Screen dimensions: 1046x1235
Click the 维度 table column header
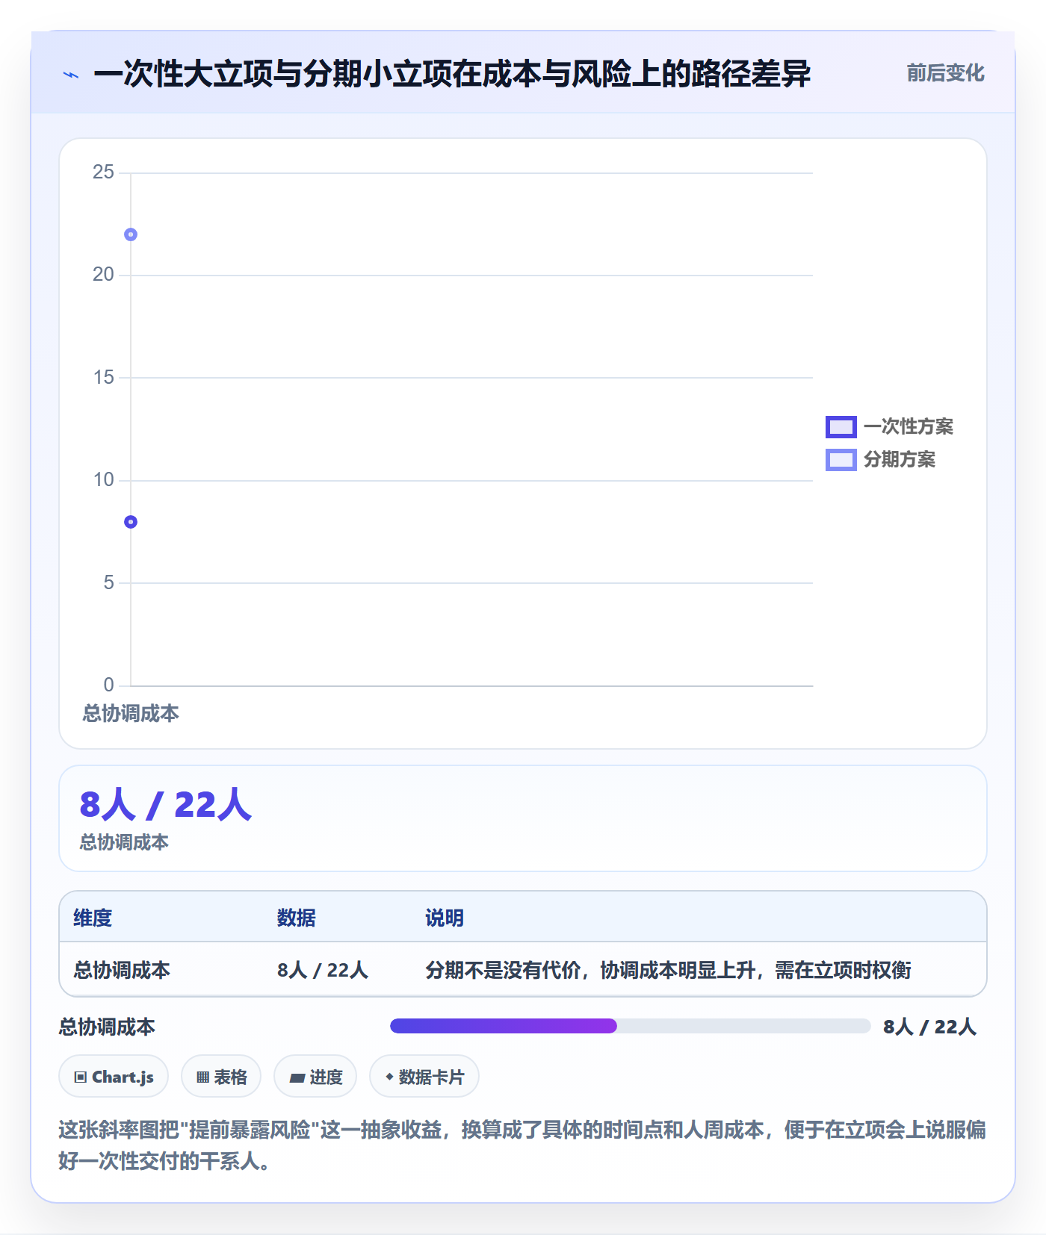pyautogui.click(x=93, y=918)
